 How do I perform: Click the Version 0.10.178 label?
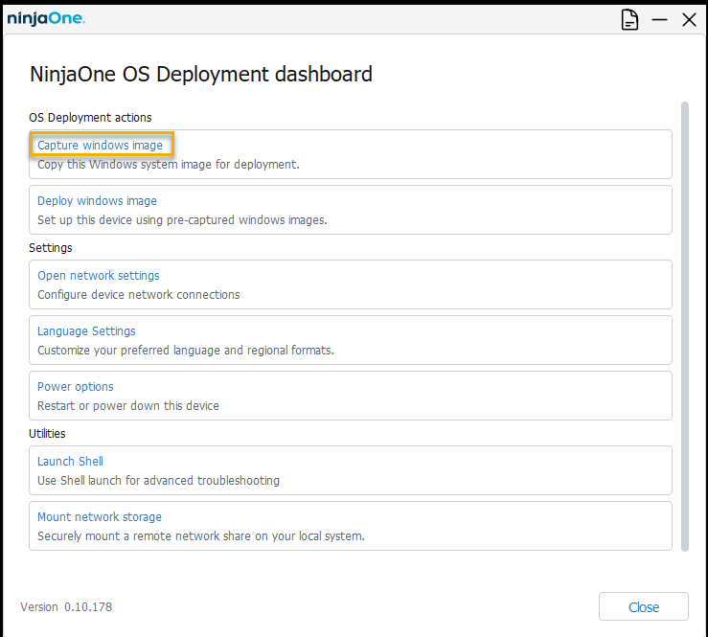coord(67,607)
